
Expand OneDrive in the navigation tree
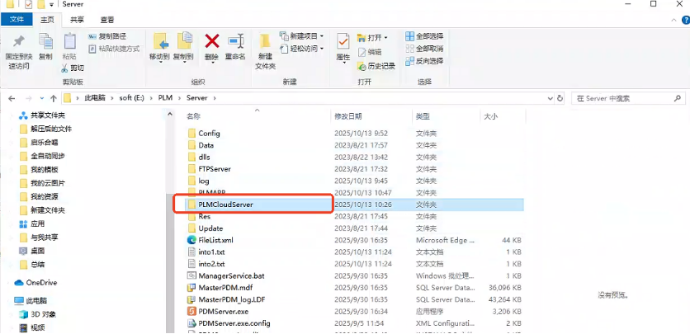[x=7, y=283]
